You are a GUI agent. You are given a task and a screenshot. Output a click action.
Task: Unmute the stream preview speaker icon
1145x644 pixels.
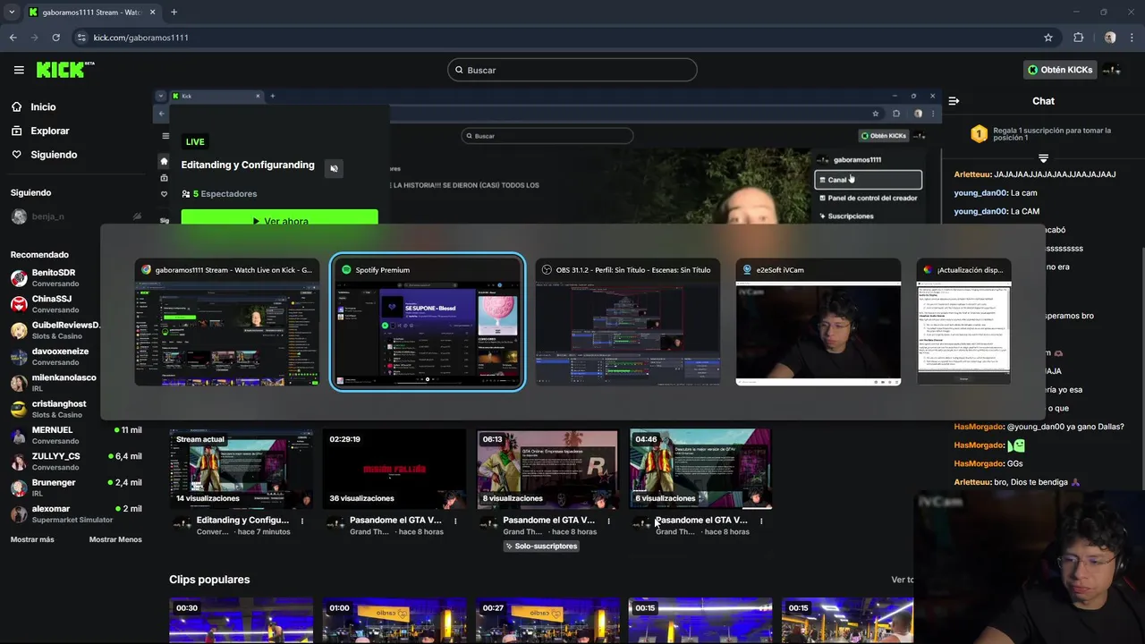pyautogui.click(x=334, y=168)
